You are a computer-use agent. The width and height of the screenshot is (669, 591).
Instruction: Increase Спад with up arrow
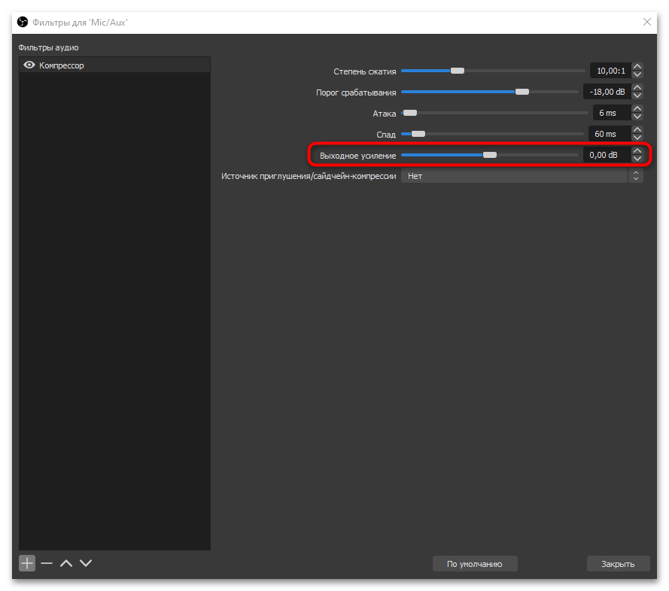[x=637, y=129]
